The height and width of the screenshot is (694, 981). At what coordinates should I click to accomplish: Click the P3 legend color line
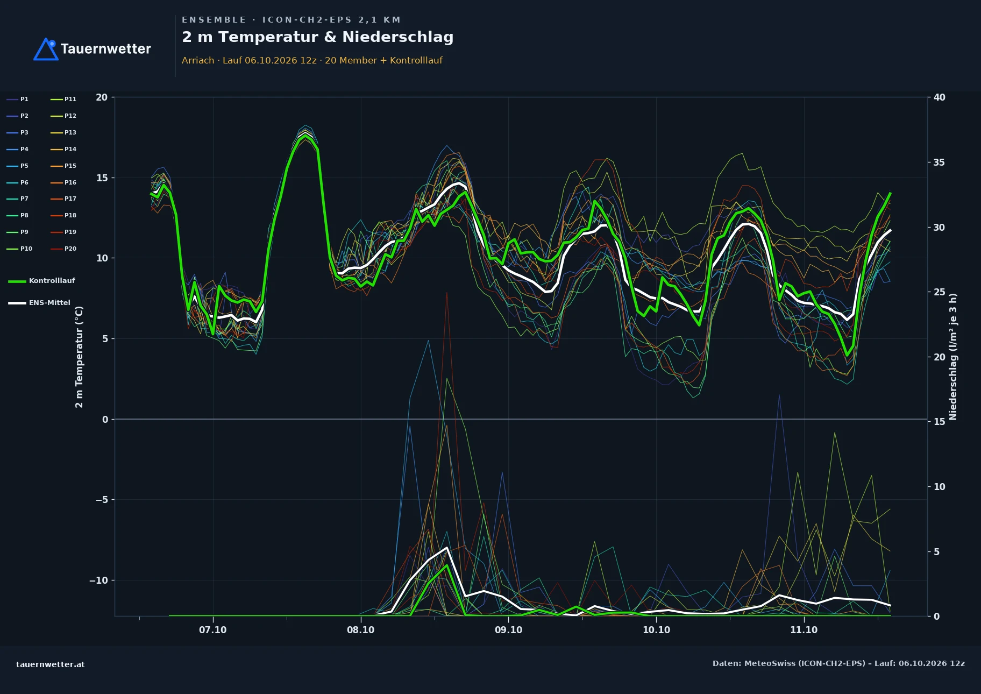12,132
